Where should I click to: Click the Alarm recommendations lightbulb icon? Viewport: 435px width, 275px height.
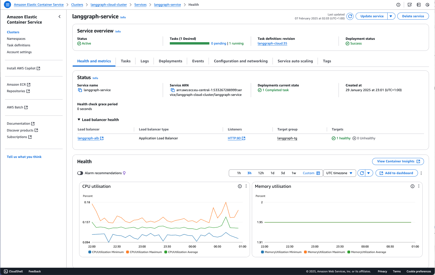(x=124, y=173)
